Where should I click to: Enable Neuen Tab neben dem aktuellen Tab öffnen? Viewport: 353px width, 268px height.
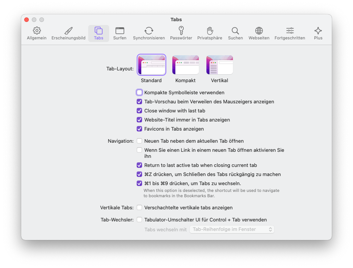point(139,141)
